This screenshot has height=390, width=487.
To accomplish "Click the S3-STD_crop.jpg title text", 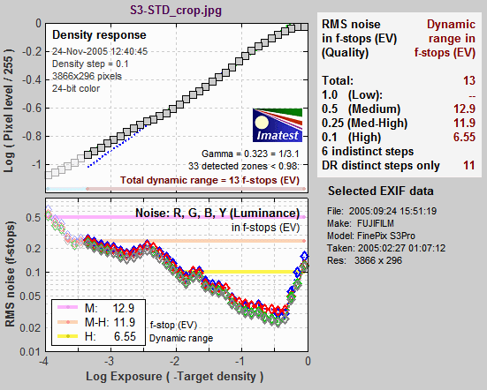I will [x=176, y=11].
